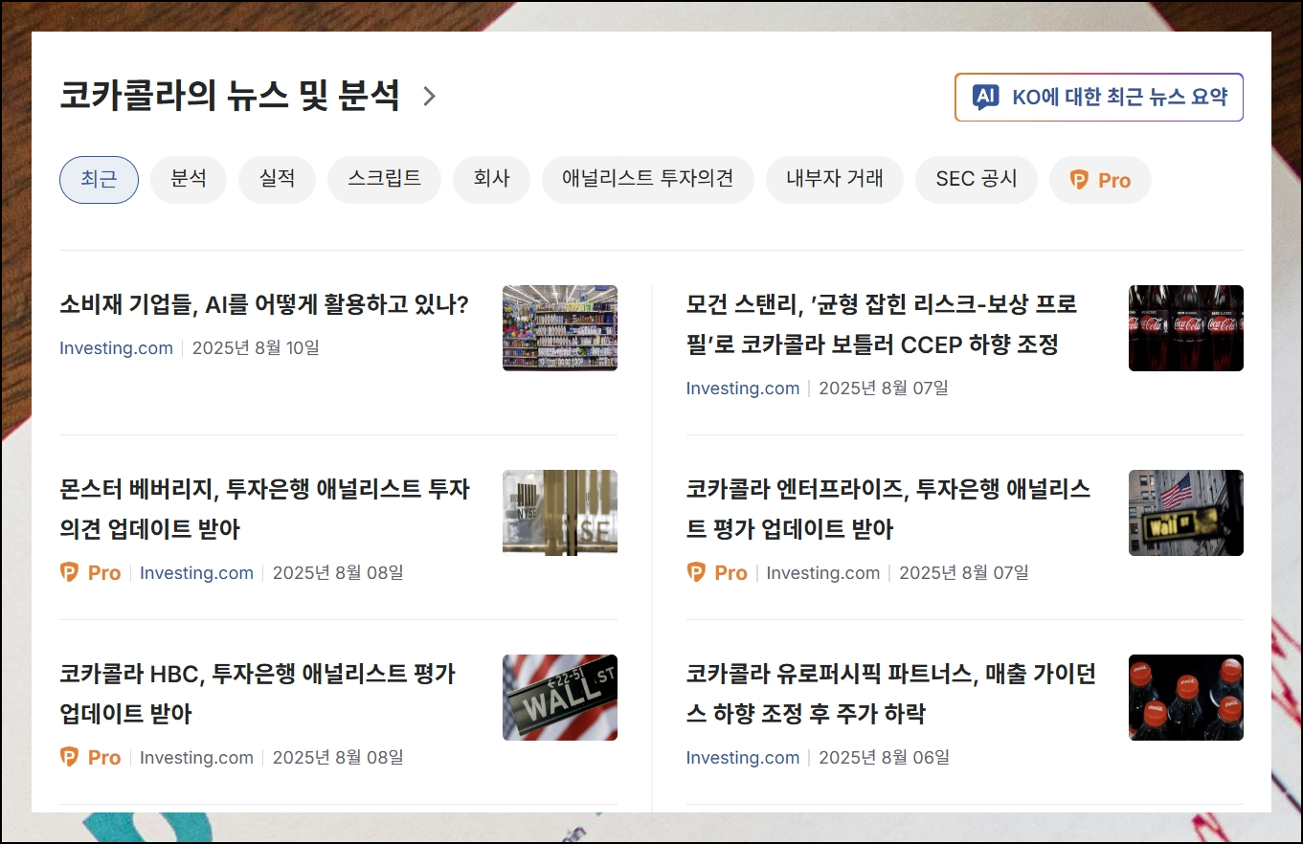Switch to 내부자 거래 tab

pos(835,180)
